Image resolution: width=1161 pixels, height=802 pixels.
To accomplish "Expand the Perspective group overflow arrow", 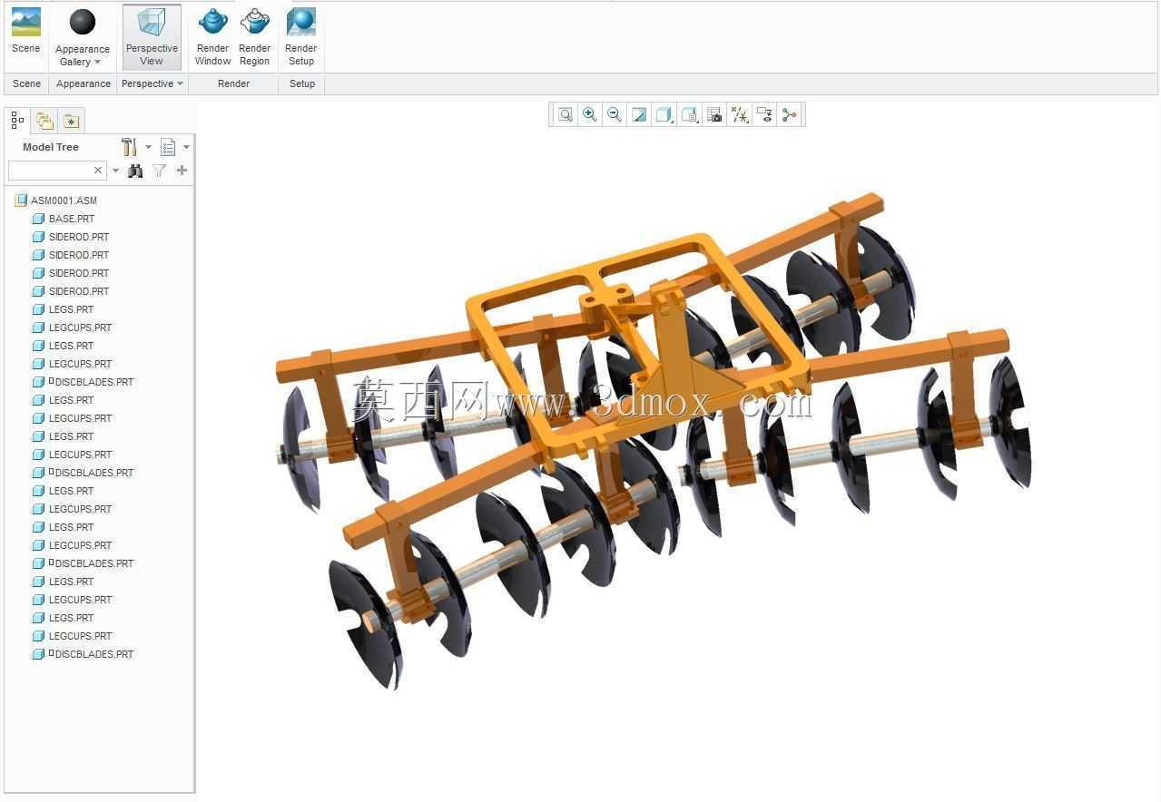I will pos(180,83).
